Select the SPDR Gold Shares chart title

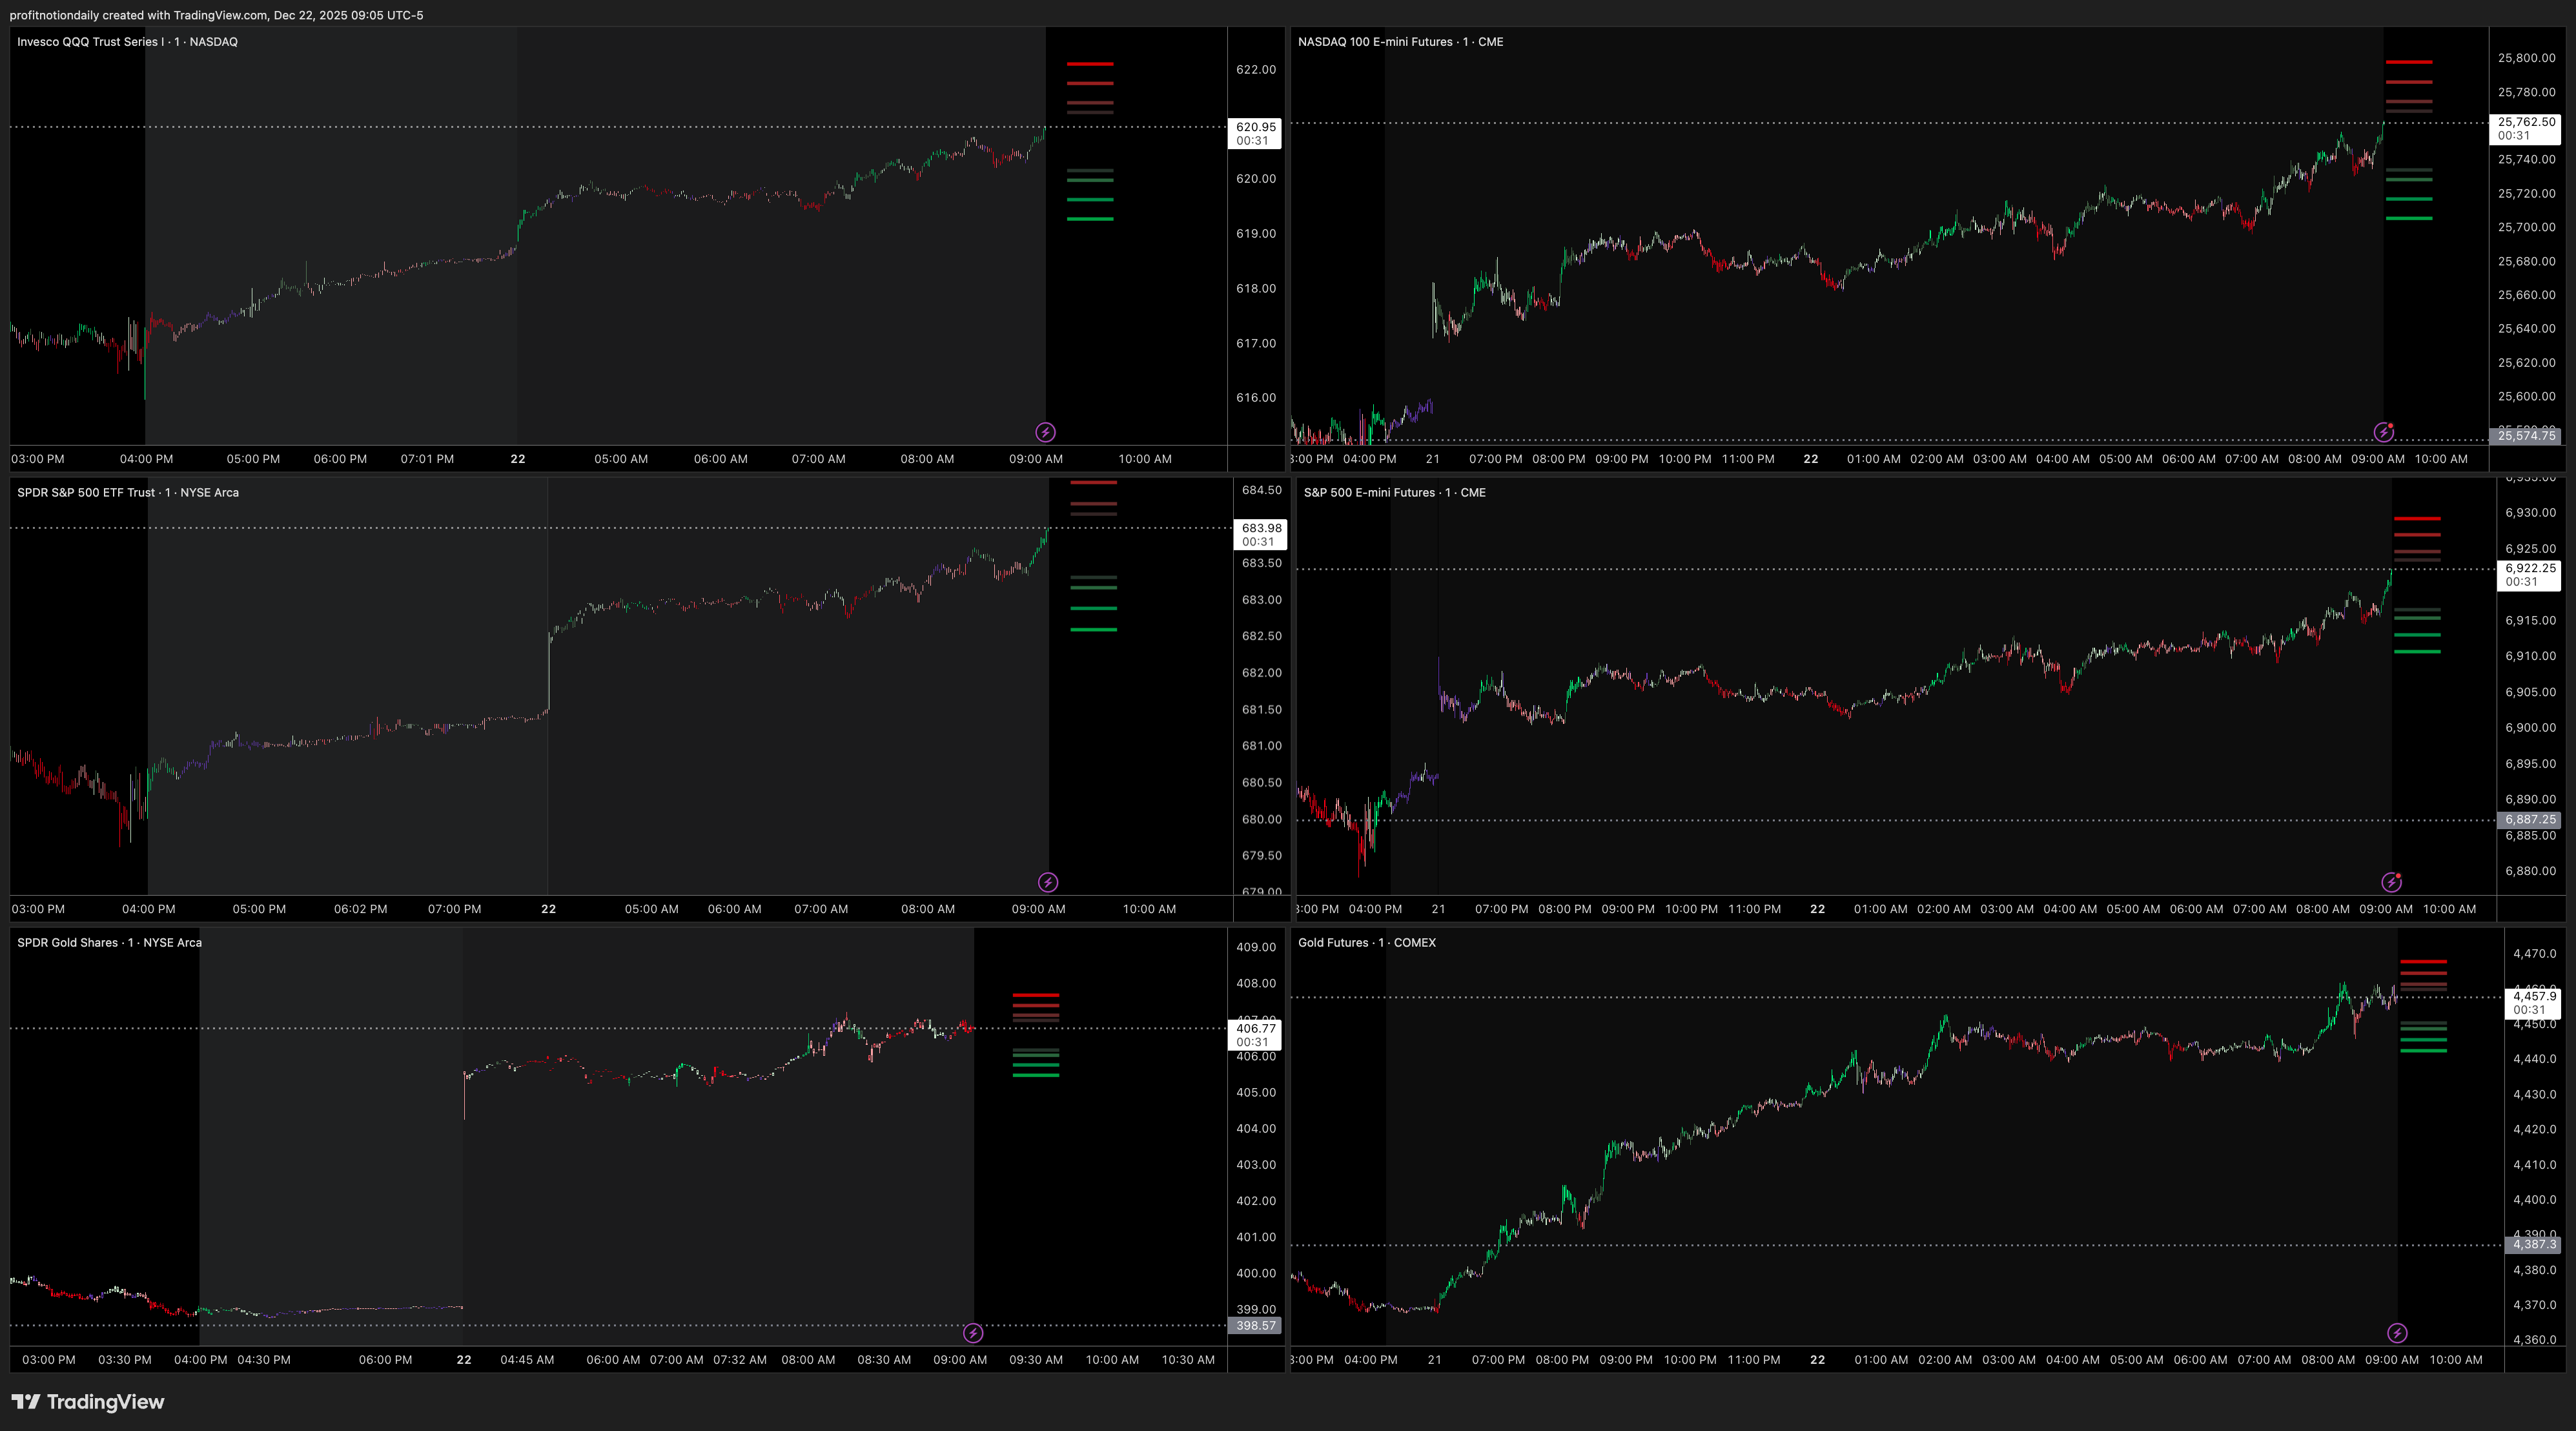point(109,943)
